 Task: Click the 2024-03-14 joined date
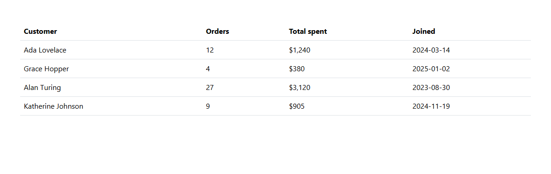pos(431,50)
